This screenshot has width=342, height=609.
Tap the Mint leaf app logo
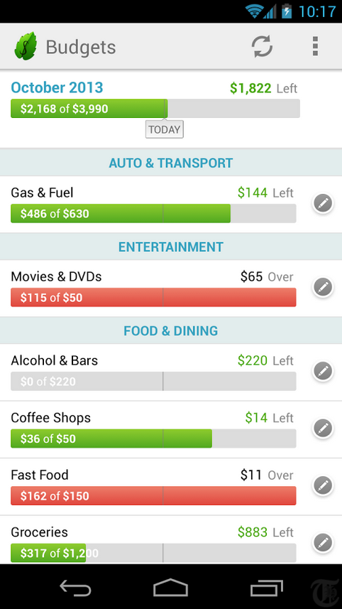tap(26, 47)
